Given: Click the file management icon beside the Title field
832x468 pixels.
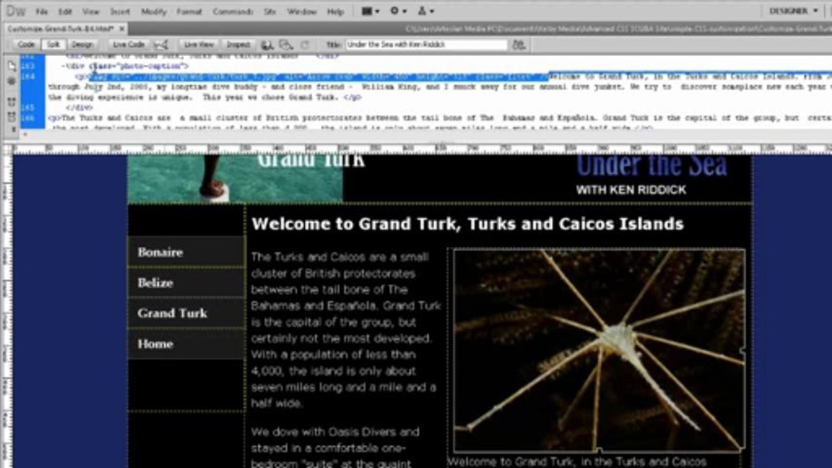Looking at the screenshot, I should 518,45.
